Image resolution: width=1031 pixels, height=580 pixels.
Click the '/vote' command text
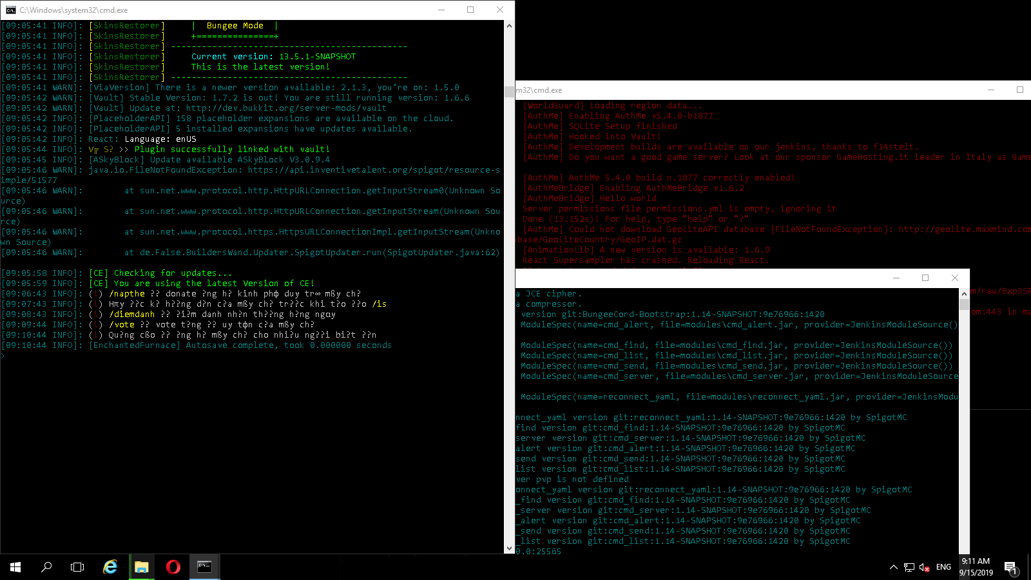coord(122,325)
